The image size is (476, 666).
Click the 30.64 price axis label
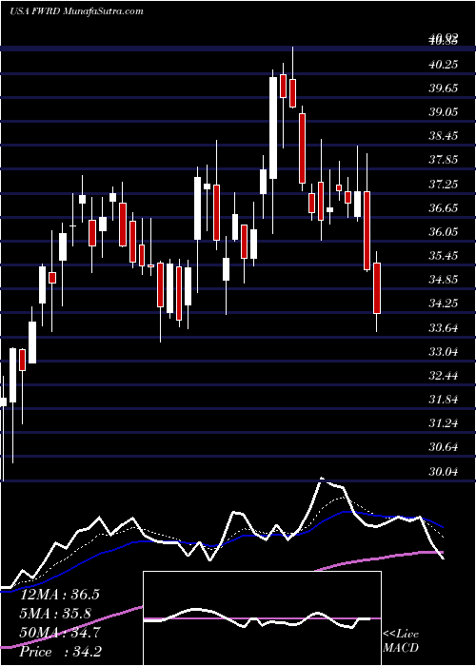click(444, 447)
